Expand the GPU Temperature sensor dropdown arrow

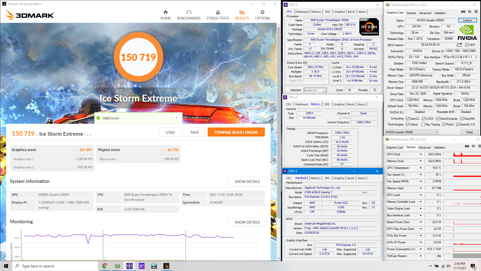(421, 168)
